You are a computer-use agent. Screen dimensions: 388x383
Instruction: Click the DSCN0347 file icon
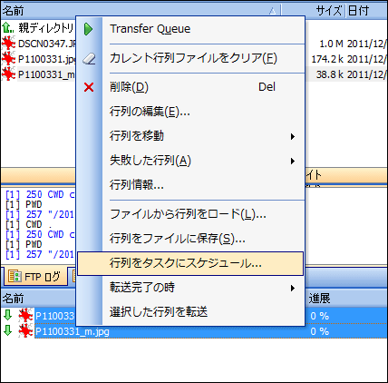click(x=8, y=44)
